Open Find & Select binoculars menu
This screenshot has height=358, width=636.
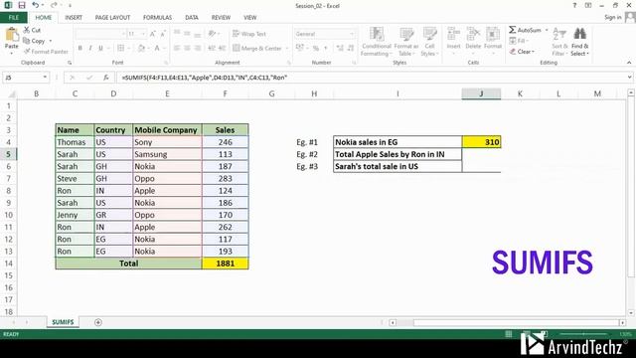[579, 42]
